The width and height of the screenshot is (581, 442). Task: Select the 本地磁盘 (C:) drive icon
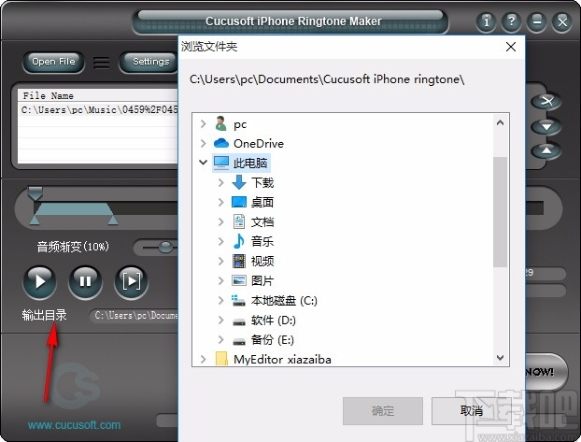[x=238, y=300]
